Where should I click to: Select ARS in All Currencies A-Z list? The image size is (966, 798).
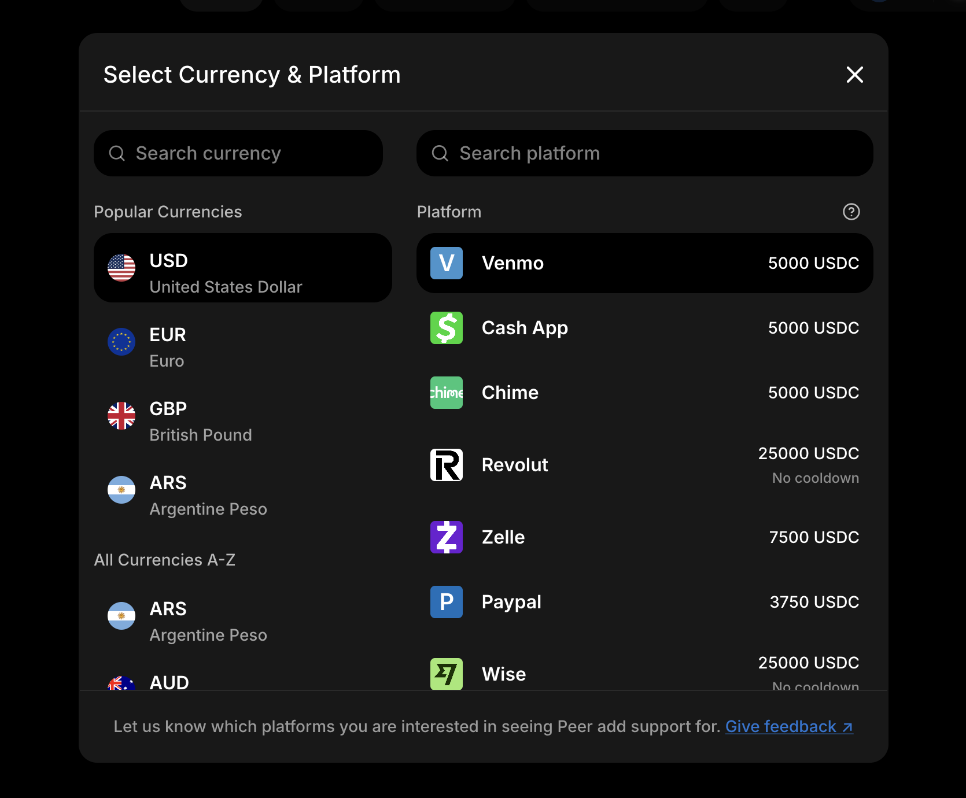(242, 621)
